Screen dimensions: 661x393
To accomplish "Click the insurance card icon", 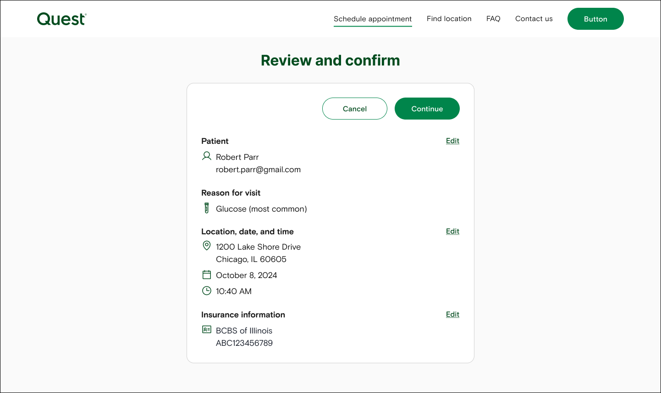I will [207, 329].
